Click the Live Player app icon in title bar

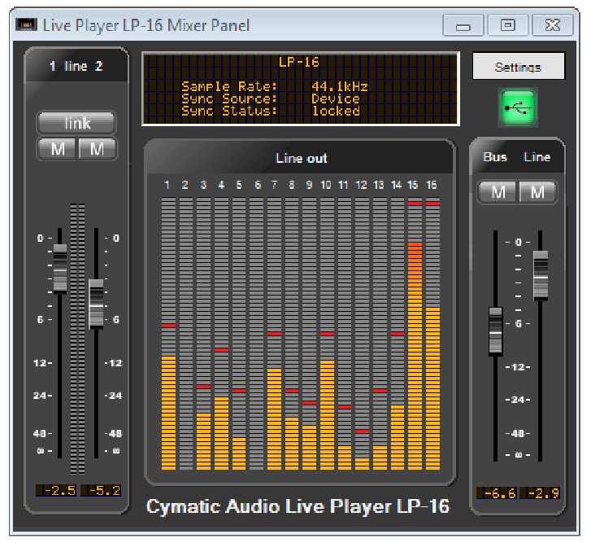click(x=26, y=24)
